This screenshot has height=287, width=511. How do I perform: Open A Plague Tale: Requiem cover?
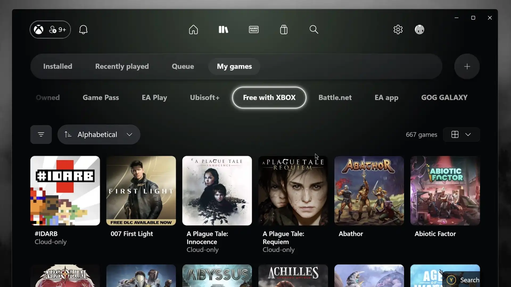293,191
